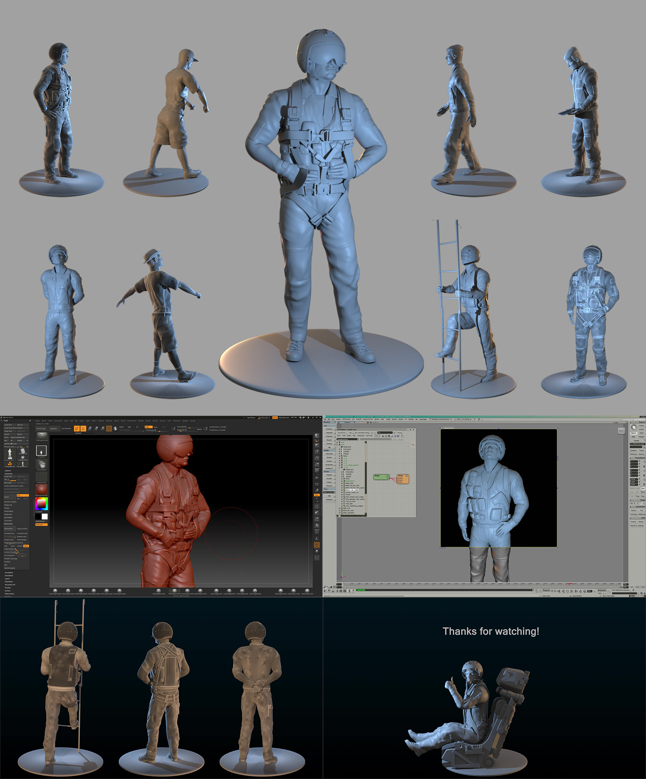This screenshot has width=646, height=779.
Task: Select the large Merged_pilot tool thumbnail
Action: 10,454
